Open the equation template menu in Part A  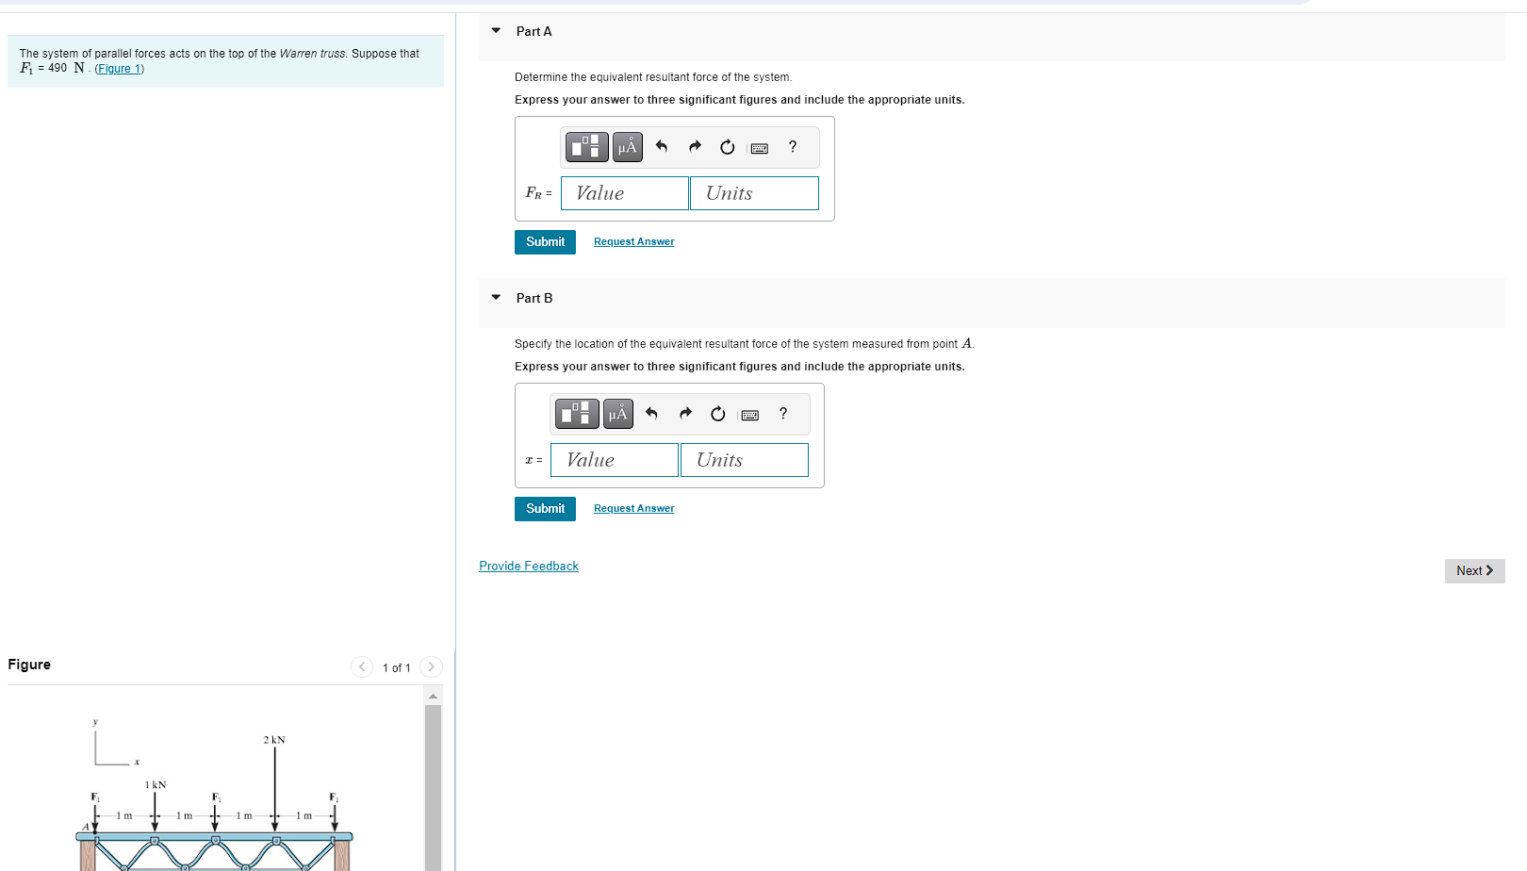pos(584,147)
